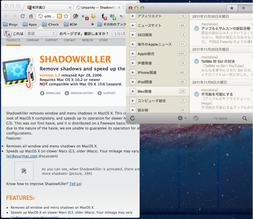This screenshot has height=219, width=253.
Task: Toggle the unread items dot button
Action: pos(243,8)
